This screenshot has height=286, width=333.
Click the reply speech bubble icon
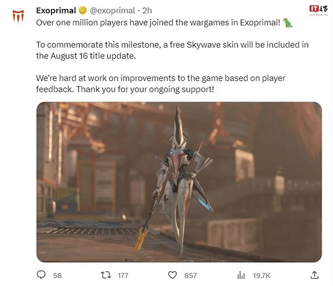coord(41,275)
